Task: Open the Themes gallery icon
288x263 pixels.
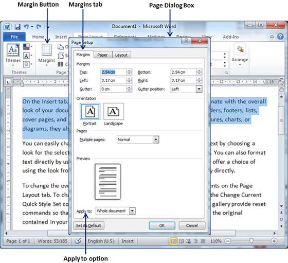Action: tap(13, 50)
